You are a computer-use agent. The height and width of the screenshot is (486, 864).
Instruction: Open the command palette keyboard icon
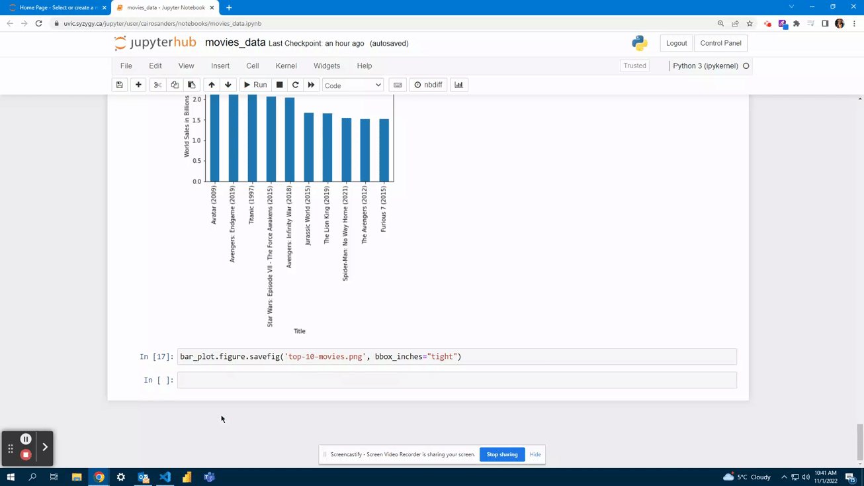(398, 85)
